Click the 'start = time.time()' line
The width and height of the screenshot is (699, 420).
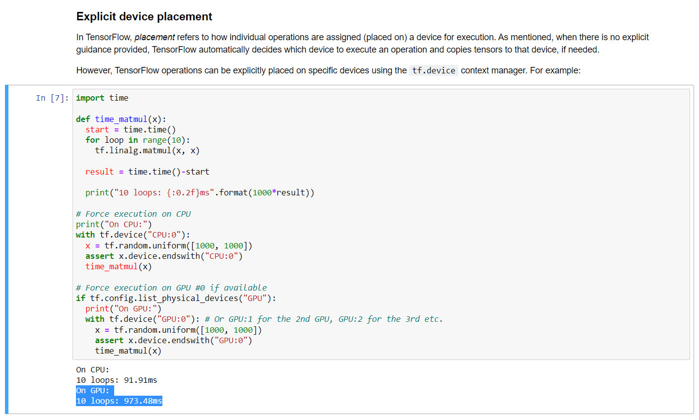click(131, 129)
